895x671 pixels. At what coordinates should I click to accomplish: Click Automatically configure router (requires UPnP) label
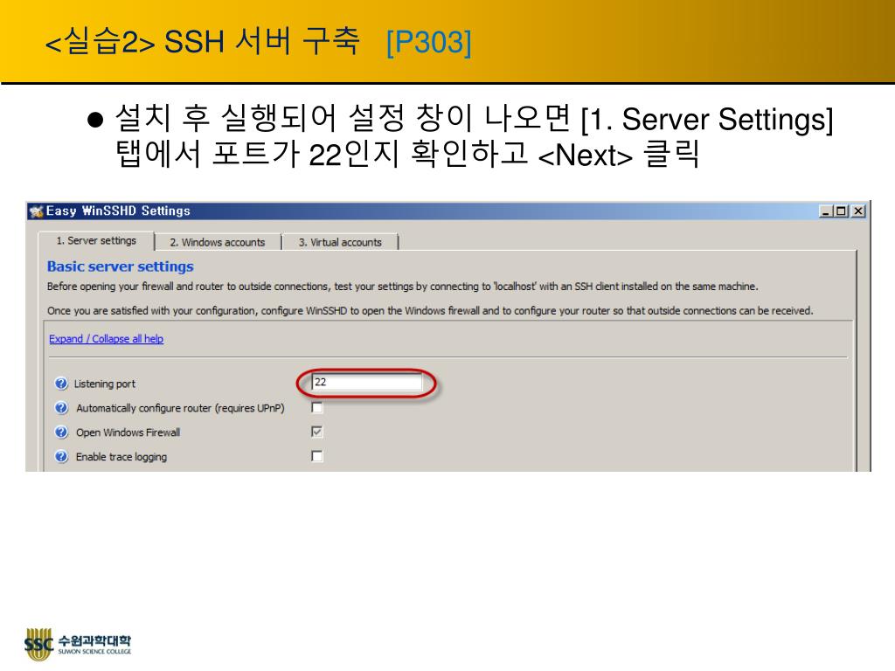coord(180,408)
